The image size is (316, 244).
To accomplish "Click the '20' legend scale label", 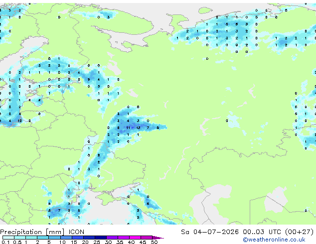I will point(85,242).
